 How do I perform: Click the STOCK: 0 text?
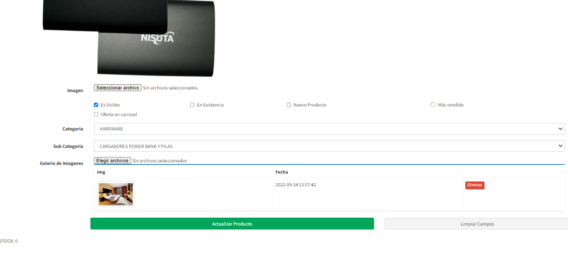[x=9, y=241]
